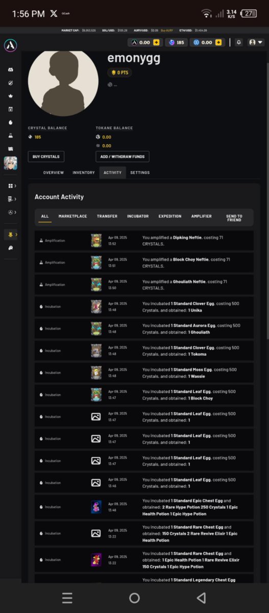Filter activity by Send to Friend
The image size is (269, 613).
click(234, 218)
